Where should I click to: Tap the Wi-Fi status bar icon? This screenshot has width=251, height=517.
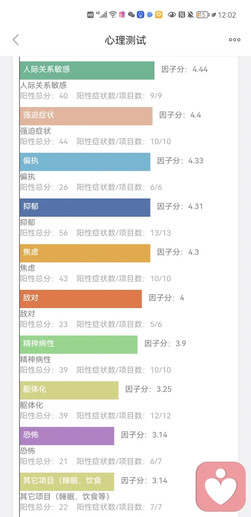click(x=113, y=15)
